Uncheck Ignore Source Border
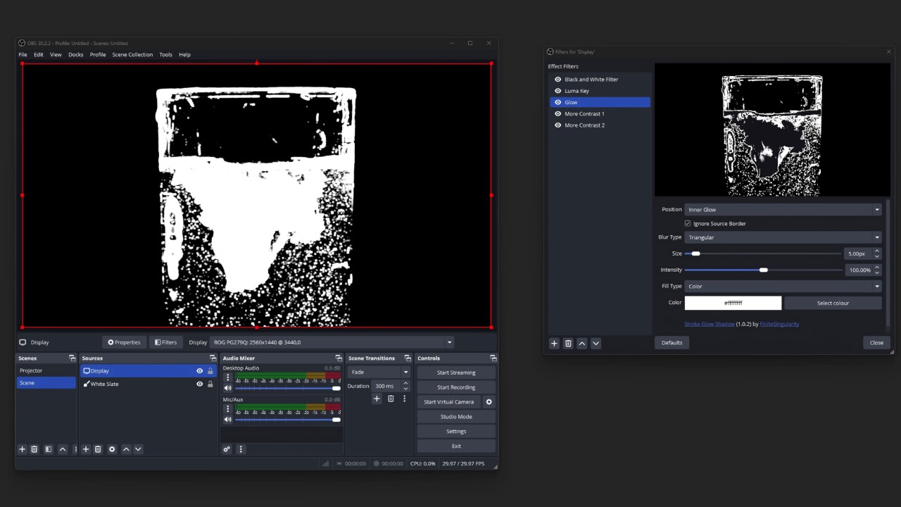Screen dimensions: 901x507 pyautogui.click(x=688, y=224)
